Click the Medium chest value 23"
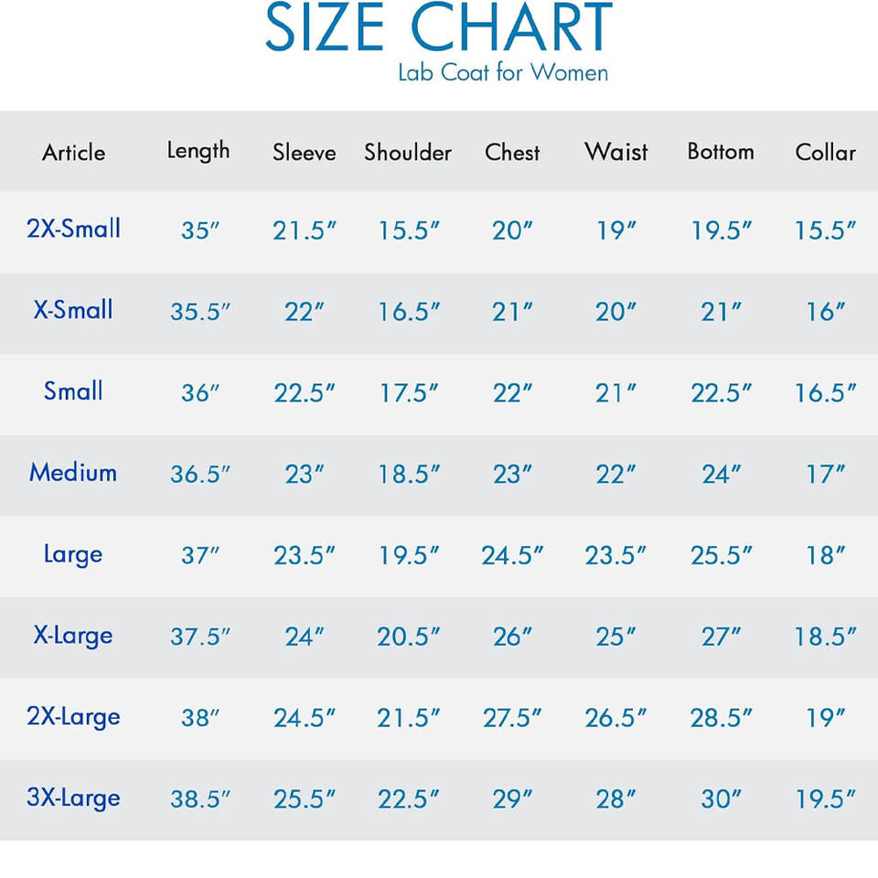This screenshot has width=878, height=878. point(512,474)
